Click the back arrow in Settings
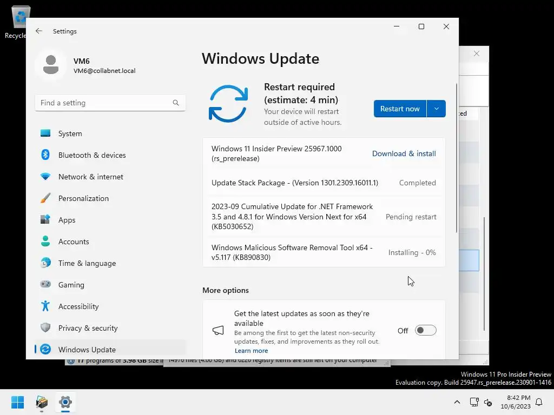This screenshot has width=554, height=415. pyautogui.click(x=39, y=31)
